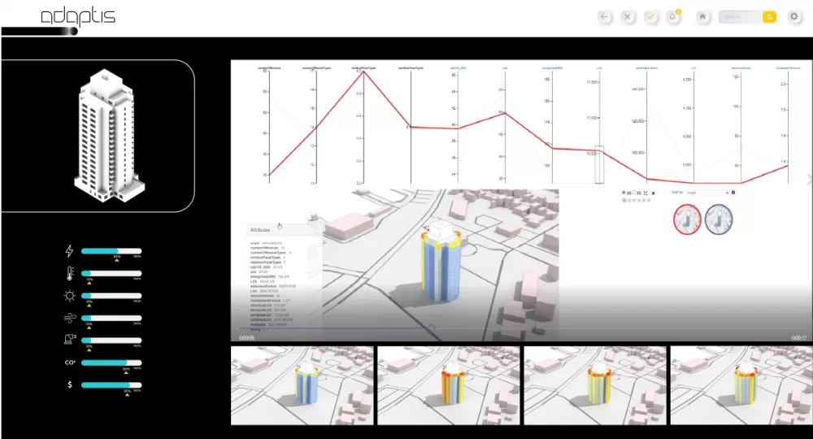Click the back arrow button

[x=604, y=16]
